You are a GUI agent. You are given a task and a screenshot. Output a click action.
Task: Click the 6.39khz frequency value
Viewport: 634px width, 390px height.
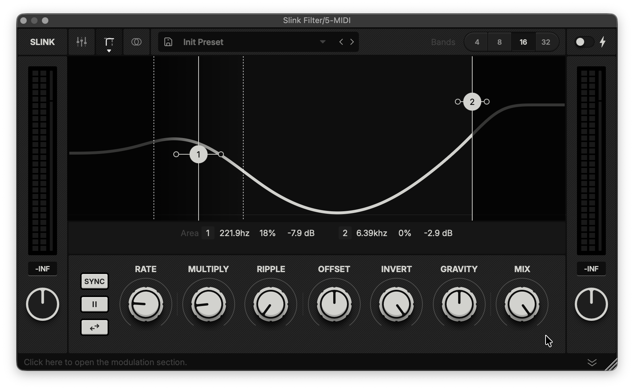pos(372,233)
